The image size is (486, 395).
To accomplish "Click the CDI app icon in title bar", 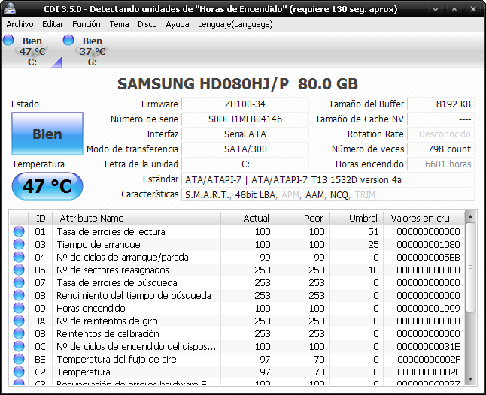I will click(9, 9).
